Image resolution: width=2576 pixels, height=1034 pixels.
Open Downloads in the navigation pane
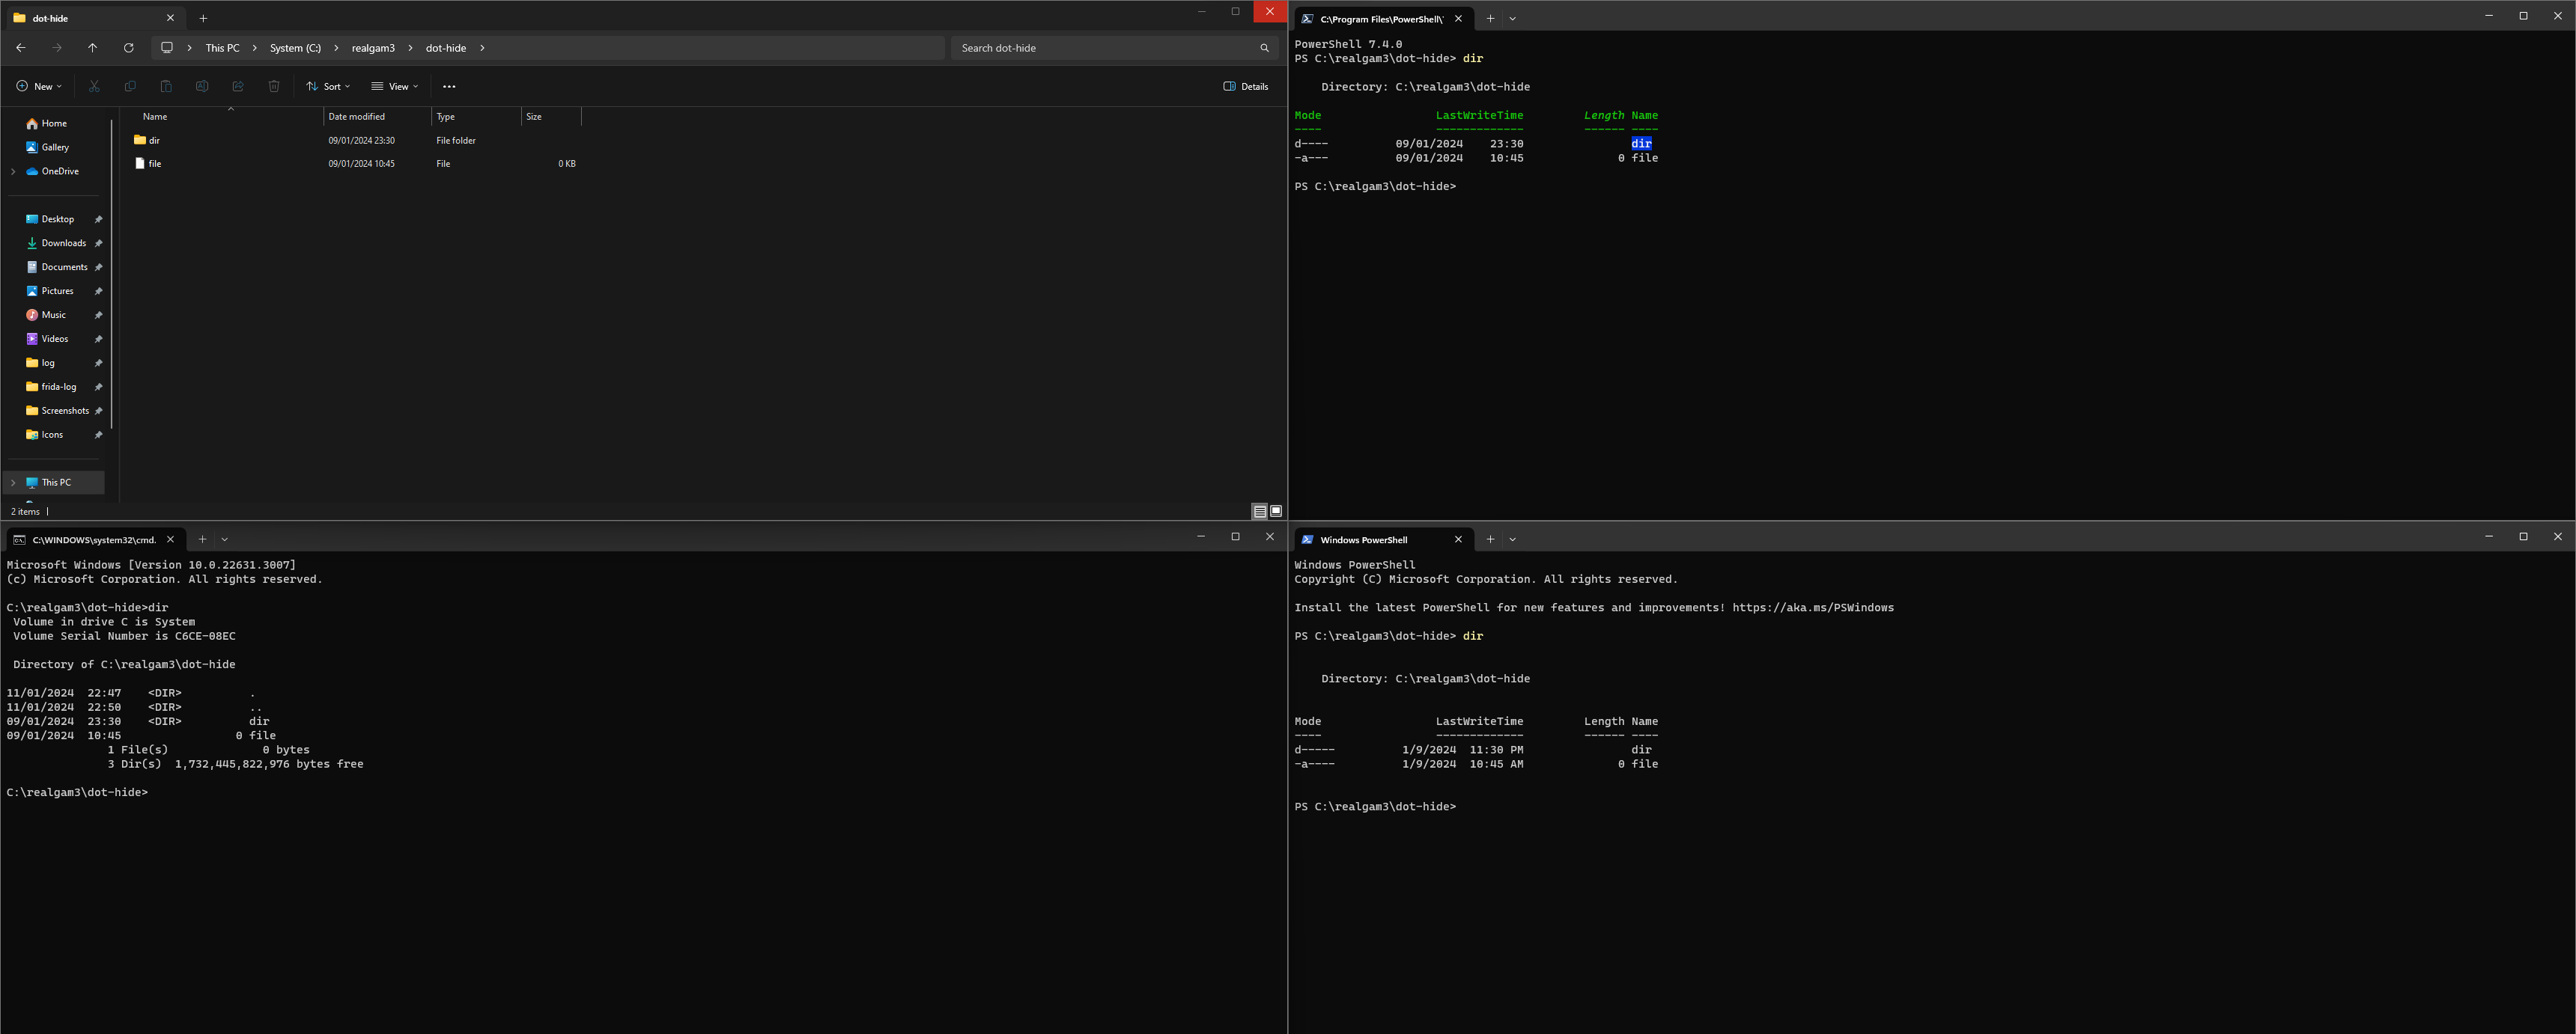pos(63,242)
